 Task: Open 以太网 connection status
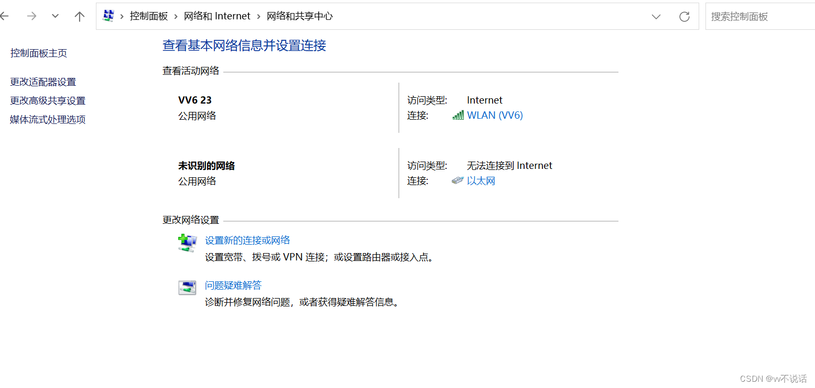(481, 181)
